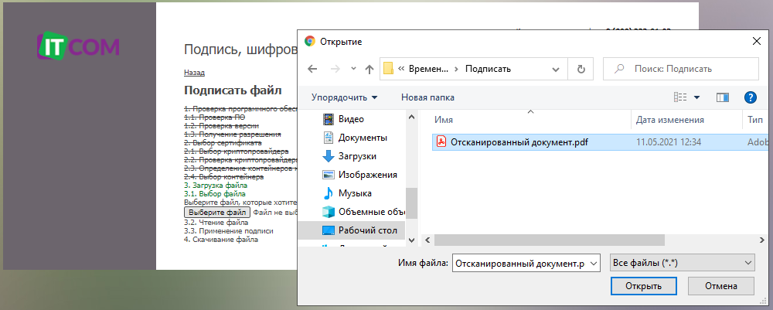Open the Упорядочить dropdown menu
Screen dimensions: 773x310
(x=344, y=97)
